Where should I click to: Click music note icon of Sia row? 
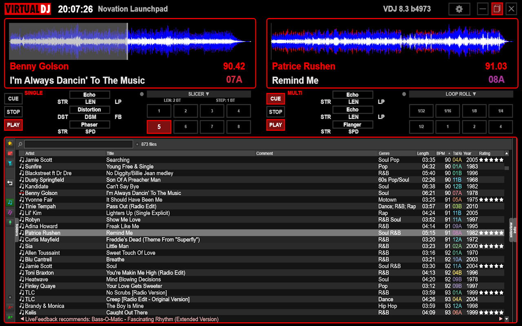[22, 246]
